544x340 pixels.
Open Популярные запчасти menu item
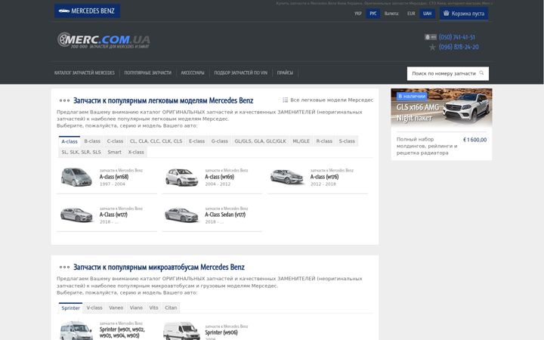pos(148,73)
